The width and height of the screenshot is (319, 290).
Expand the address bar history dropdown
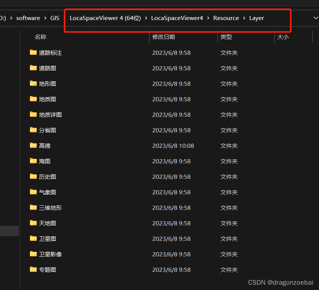[x=316, y=18]
